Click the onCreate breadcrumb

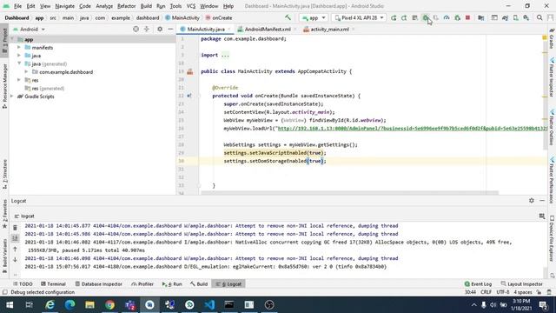(219, 17)
